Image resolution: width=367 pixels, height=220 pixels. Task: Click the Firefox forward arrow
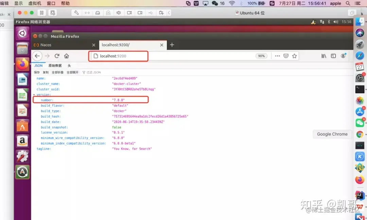point(47,56)
